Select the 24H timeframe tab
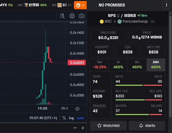 [156, 65]
